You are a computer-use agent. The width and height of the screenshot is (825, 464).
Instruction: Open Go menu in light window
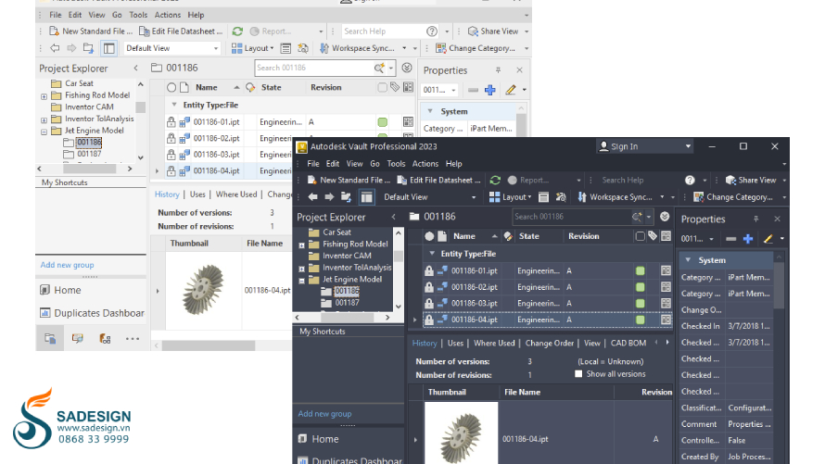[x=117, y=15]
